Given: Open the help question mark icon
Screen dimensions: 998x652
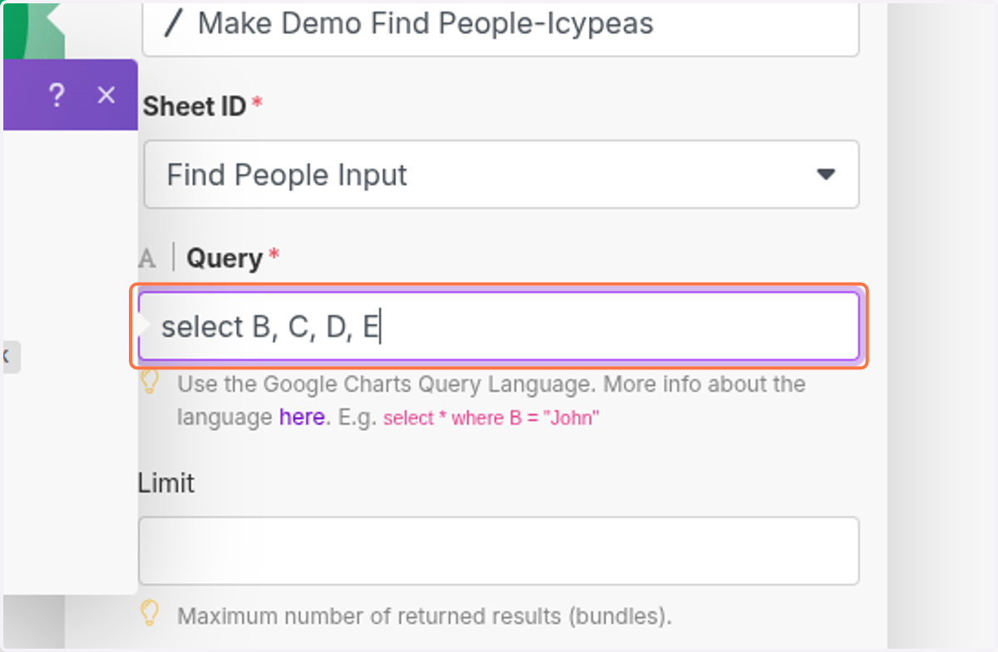Looking at the screenshot, I should (57, 96).
